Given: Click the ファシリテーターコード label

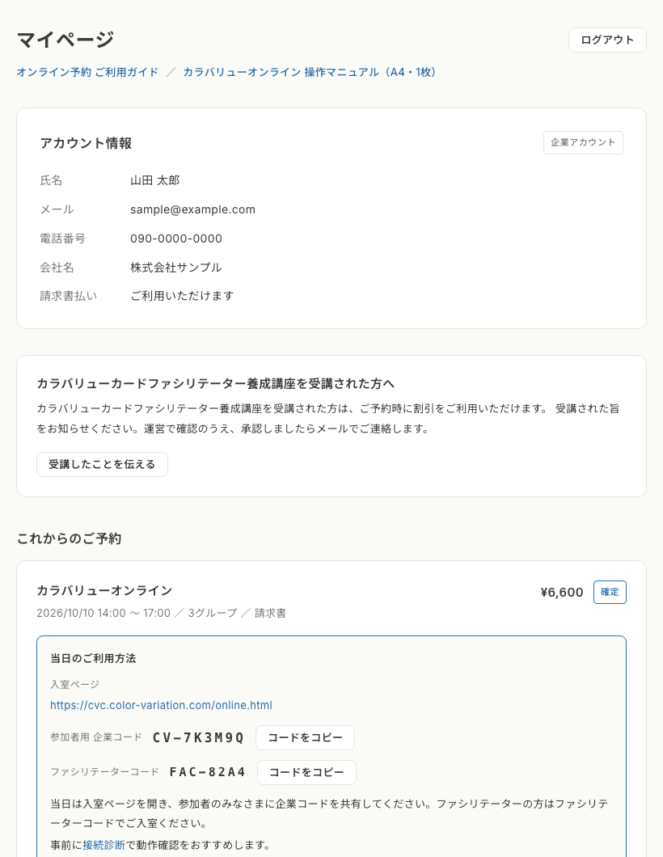Looking at the screenshot, I should 105,772.
